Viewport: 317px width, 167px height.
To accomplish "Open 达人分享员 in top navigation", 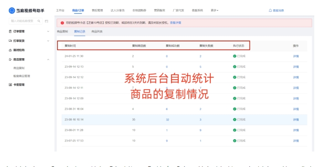I will (118, 10).
